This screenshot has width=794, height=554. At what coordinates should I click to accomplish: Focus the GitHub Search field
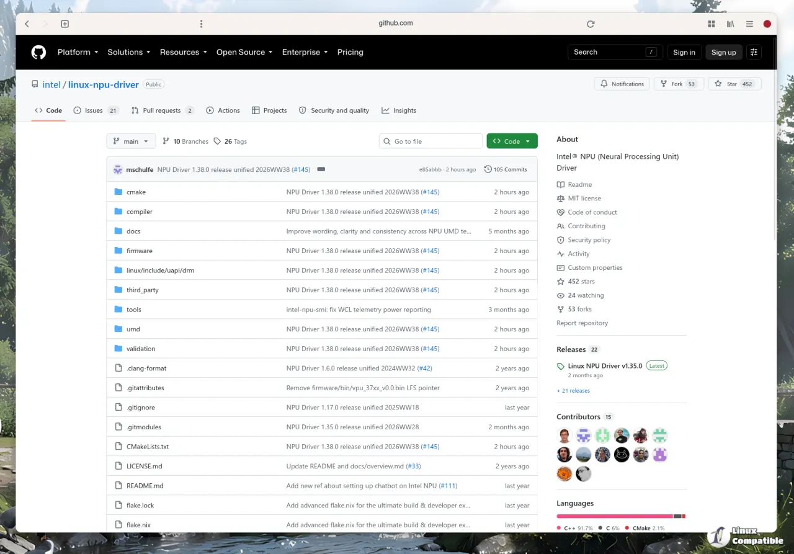click(x=615, y=52)
